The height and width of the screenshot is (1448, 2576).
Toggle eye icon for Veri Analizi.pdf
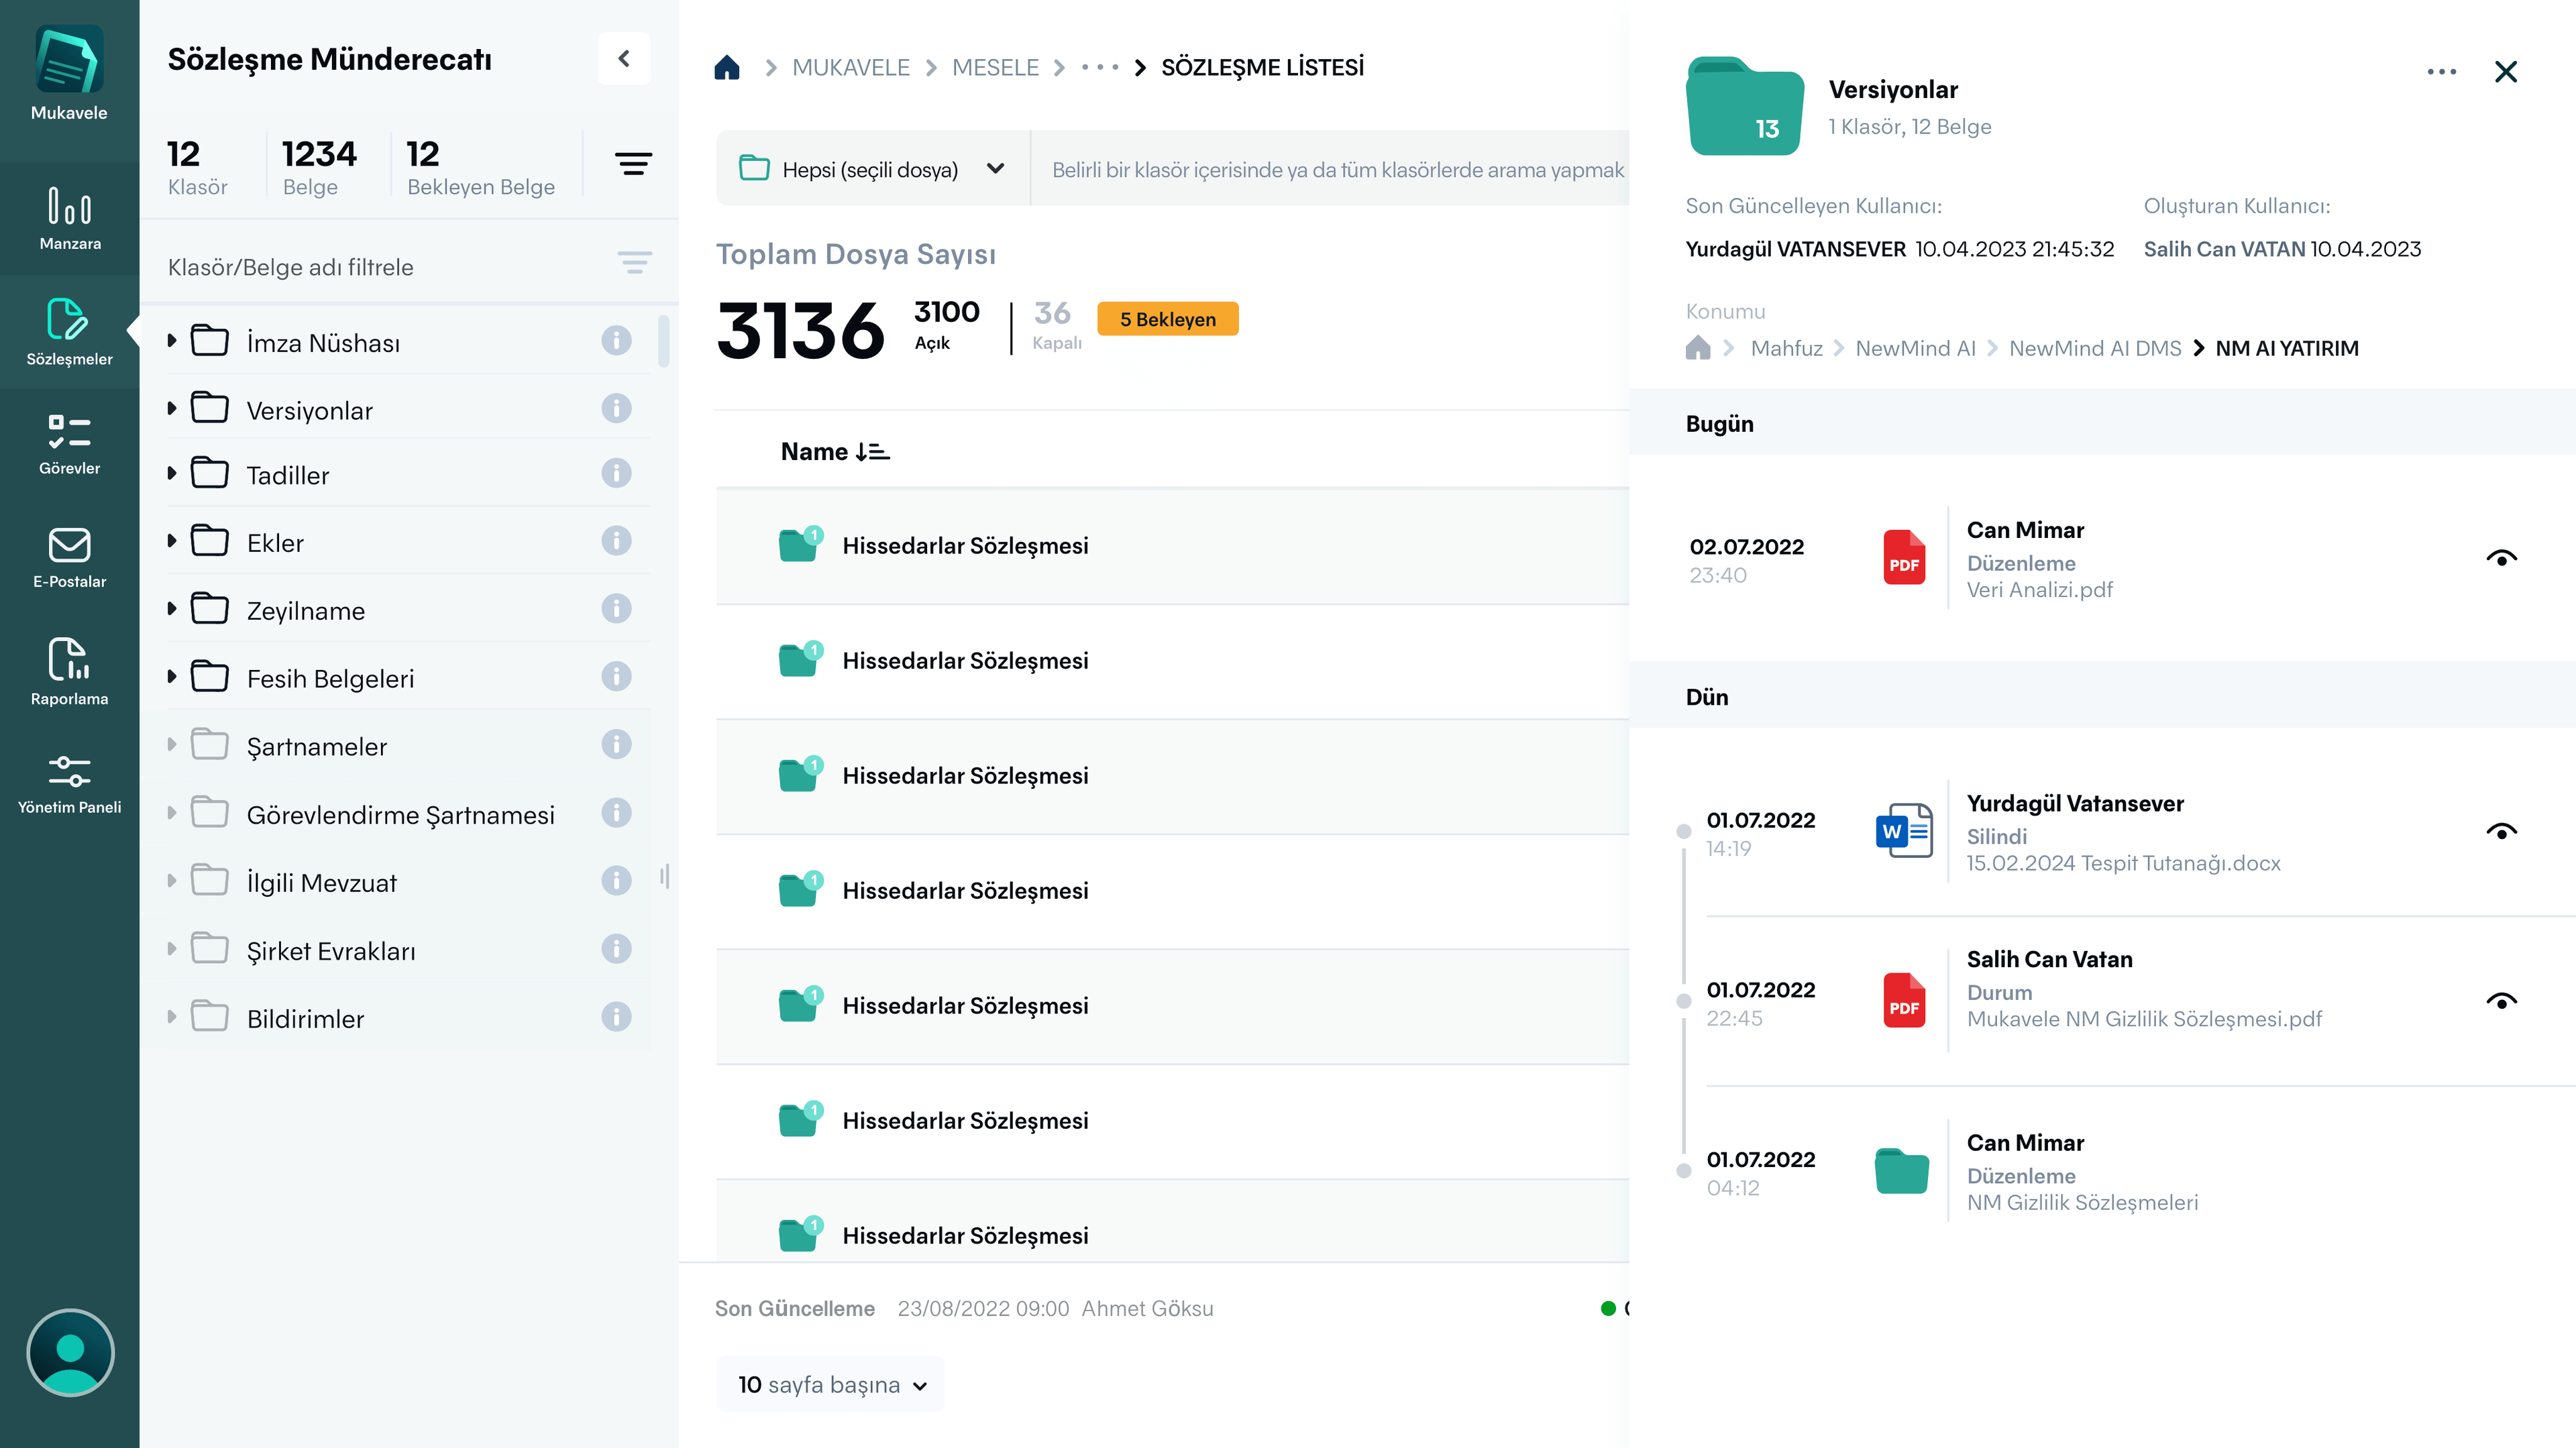tap(2501, 558)
